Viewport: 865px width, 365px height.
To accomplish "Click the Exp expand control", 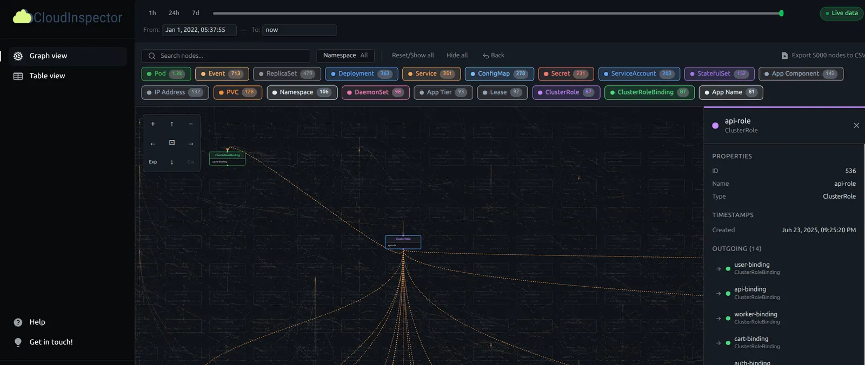I will pyautogui.click(x=153, y=162).
